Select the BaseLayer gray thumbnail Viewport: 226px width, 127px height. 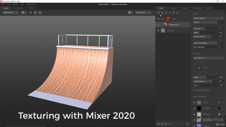click(x=163, y=31)
